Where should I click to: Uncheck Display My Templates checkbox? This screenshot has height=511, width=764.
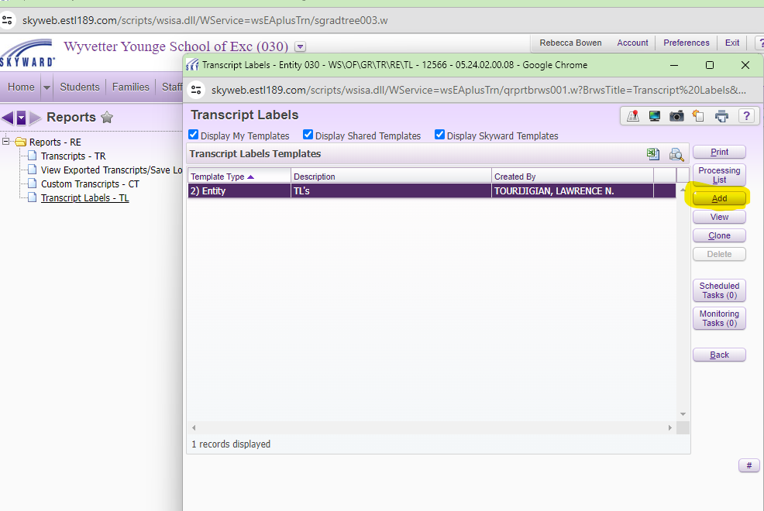pos(194,135)
